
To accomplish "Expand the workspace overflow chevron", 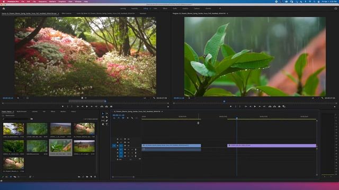I will click(x=220, y=8).
